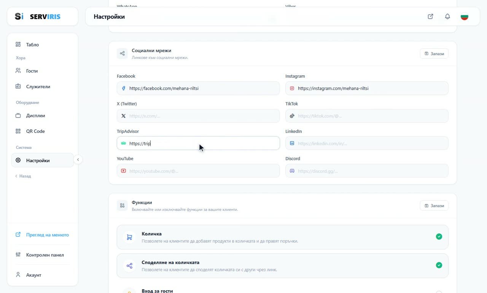
Task: Click the Instagram icon in the field
Action: pos(292,88)
